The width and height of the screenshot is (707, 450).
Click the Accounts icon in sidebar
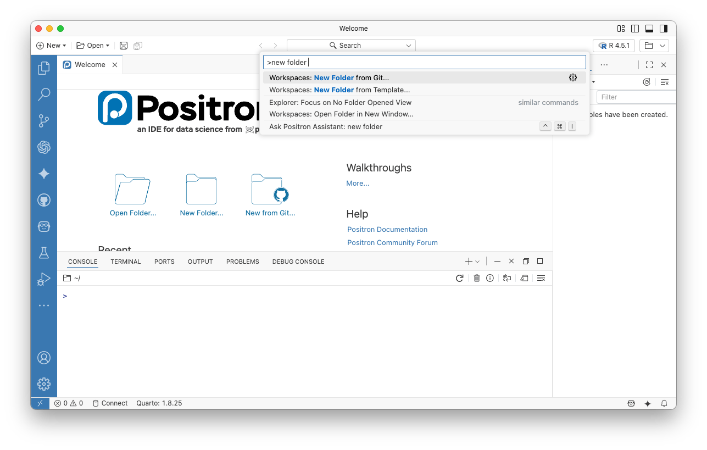[44, 357]
